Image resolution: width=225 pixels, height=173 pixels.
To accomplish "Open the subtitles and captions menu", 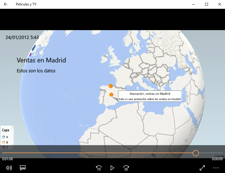I will pyautogui.click(x=23, y=168).
